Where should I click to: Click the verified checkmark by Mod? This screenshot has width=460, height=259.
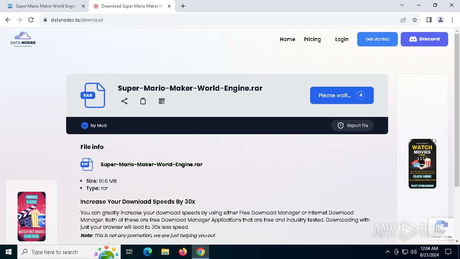[85, 126]
